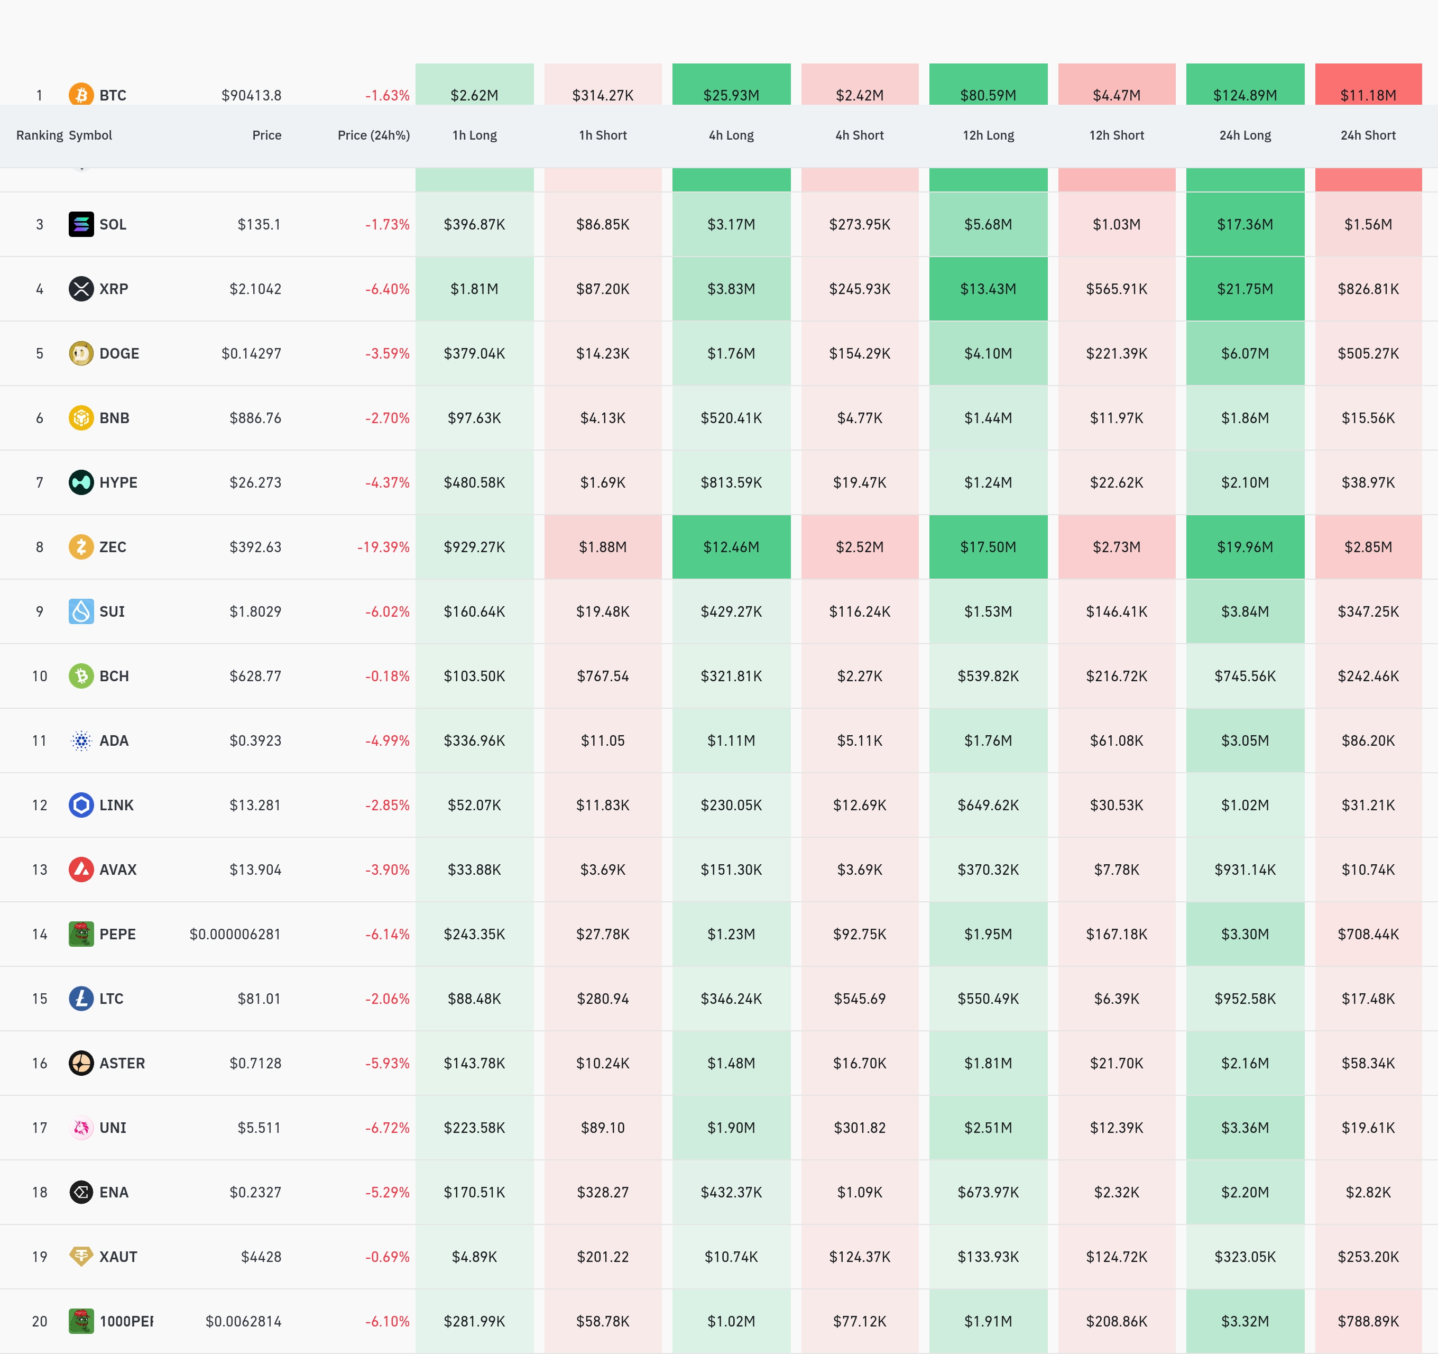The height and width of the screenshot is (1354, 1438).
Task: Click the XRP coin logo
Action: click(81, 289)
